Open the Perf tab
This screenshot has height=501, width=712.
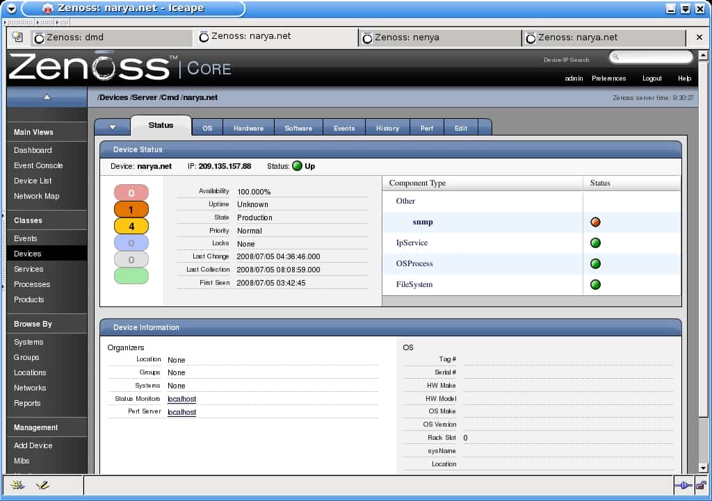pyautogui.click(x=426, y=128)
